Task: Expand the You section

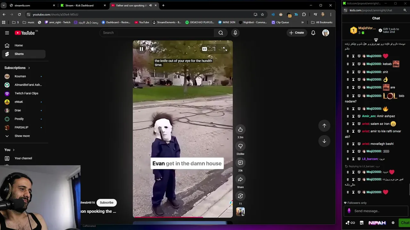Action: pyautogui.click(x=10, y=150)
